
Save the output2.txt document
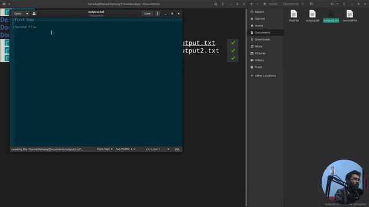tap(147, 14)
